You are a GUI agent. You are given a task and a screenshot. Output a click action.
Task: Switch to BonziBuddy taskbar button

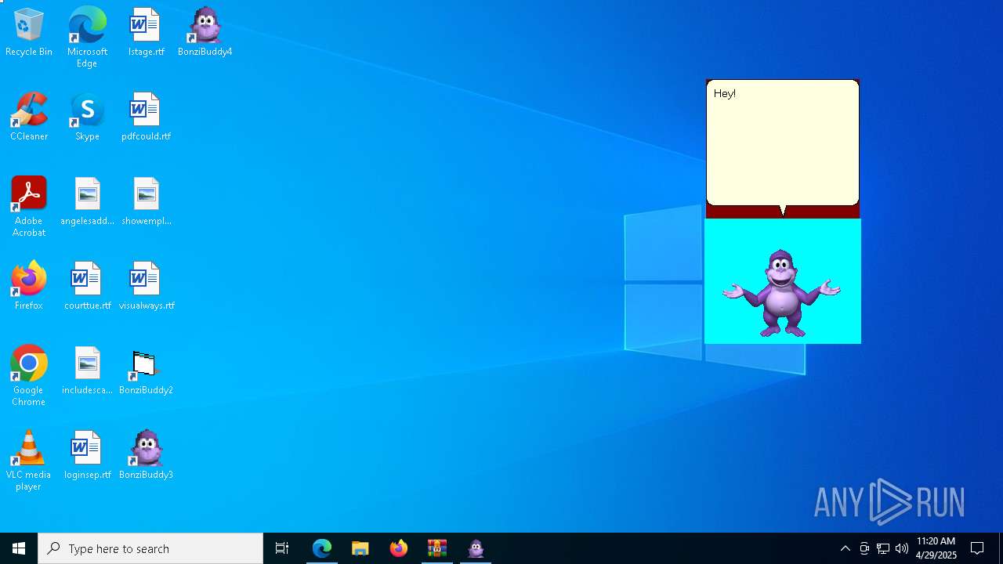(x=476, y=548)
